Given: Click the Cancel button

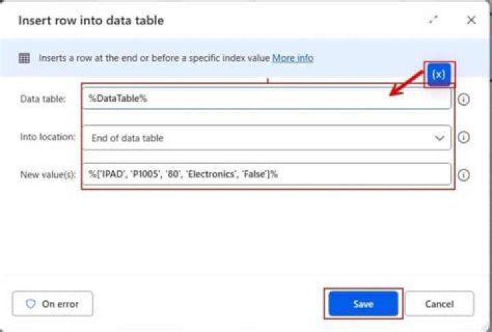Looking at the screenshot, I should [439, 303].
